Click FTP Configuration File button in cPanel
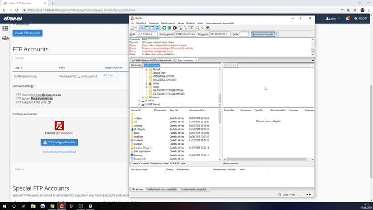 (x=59, y=142)
